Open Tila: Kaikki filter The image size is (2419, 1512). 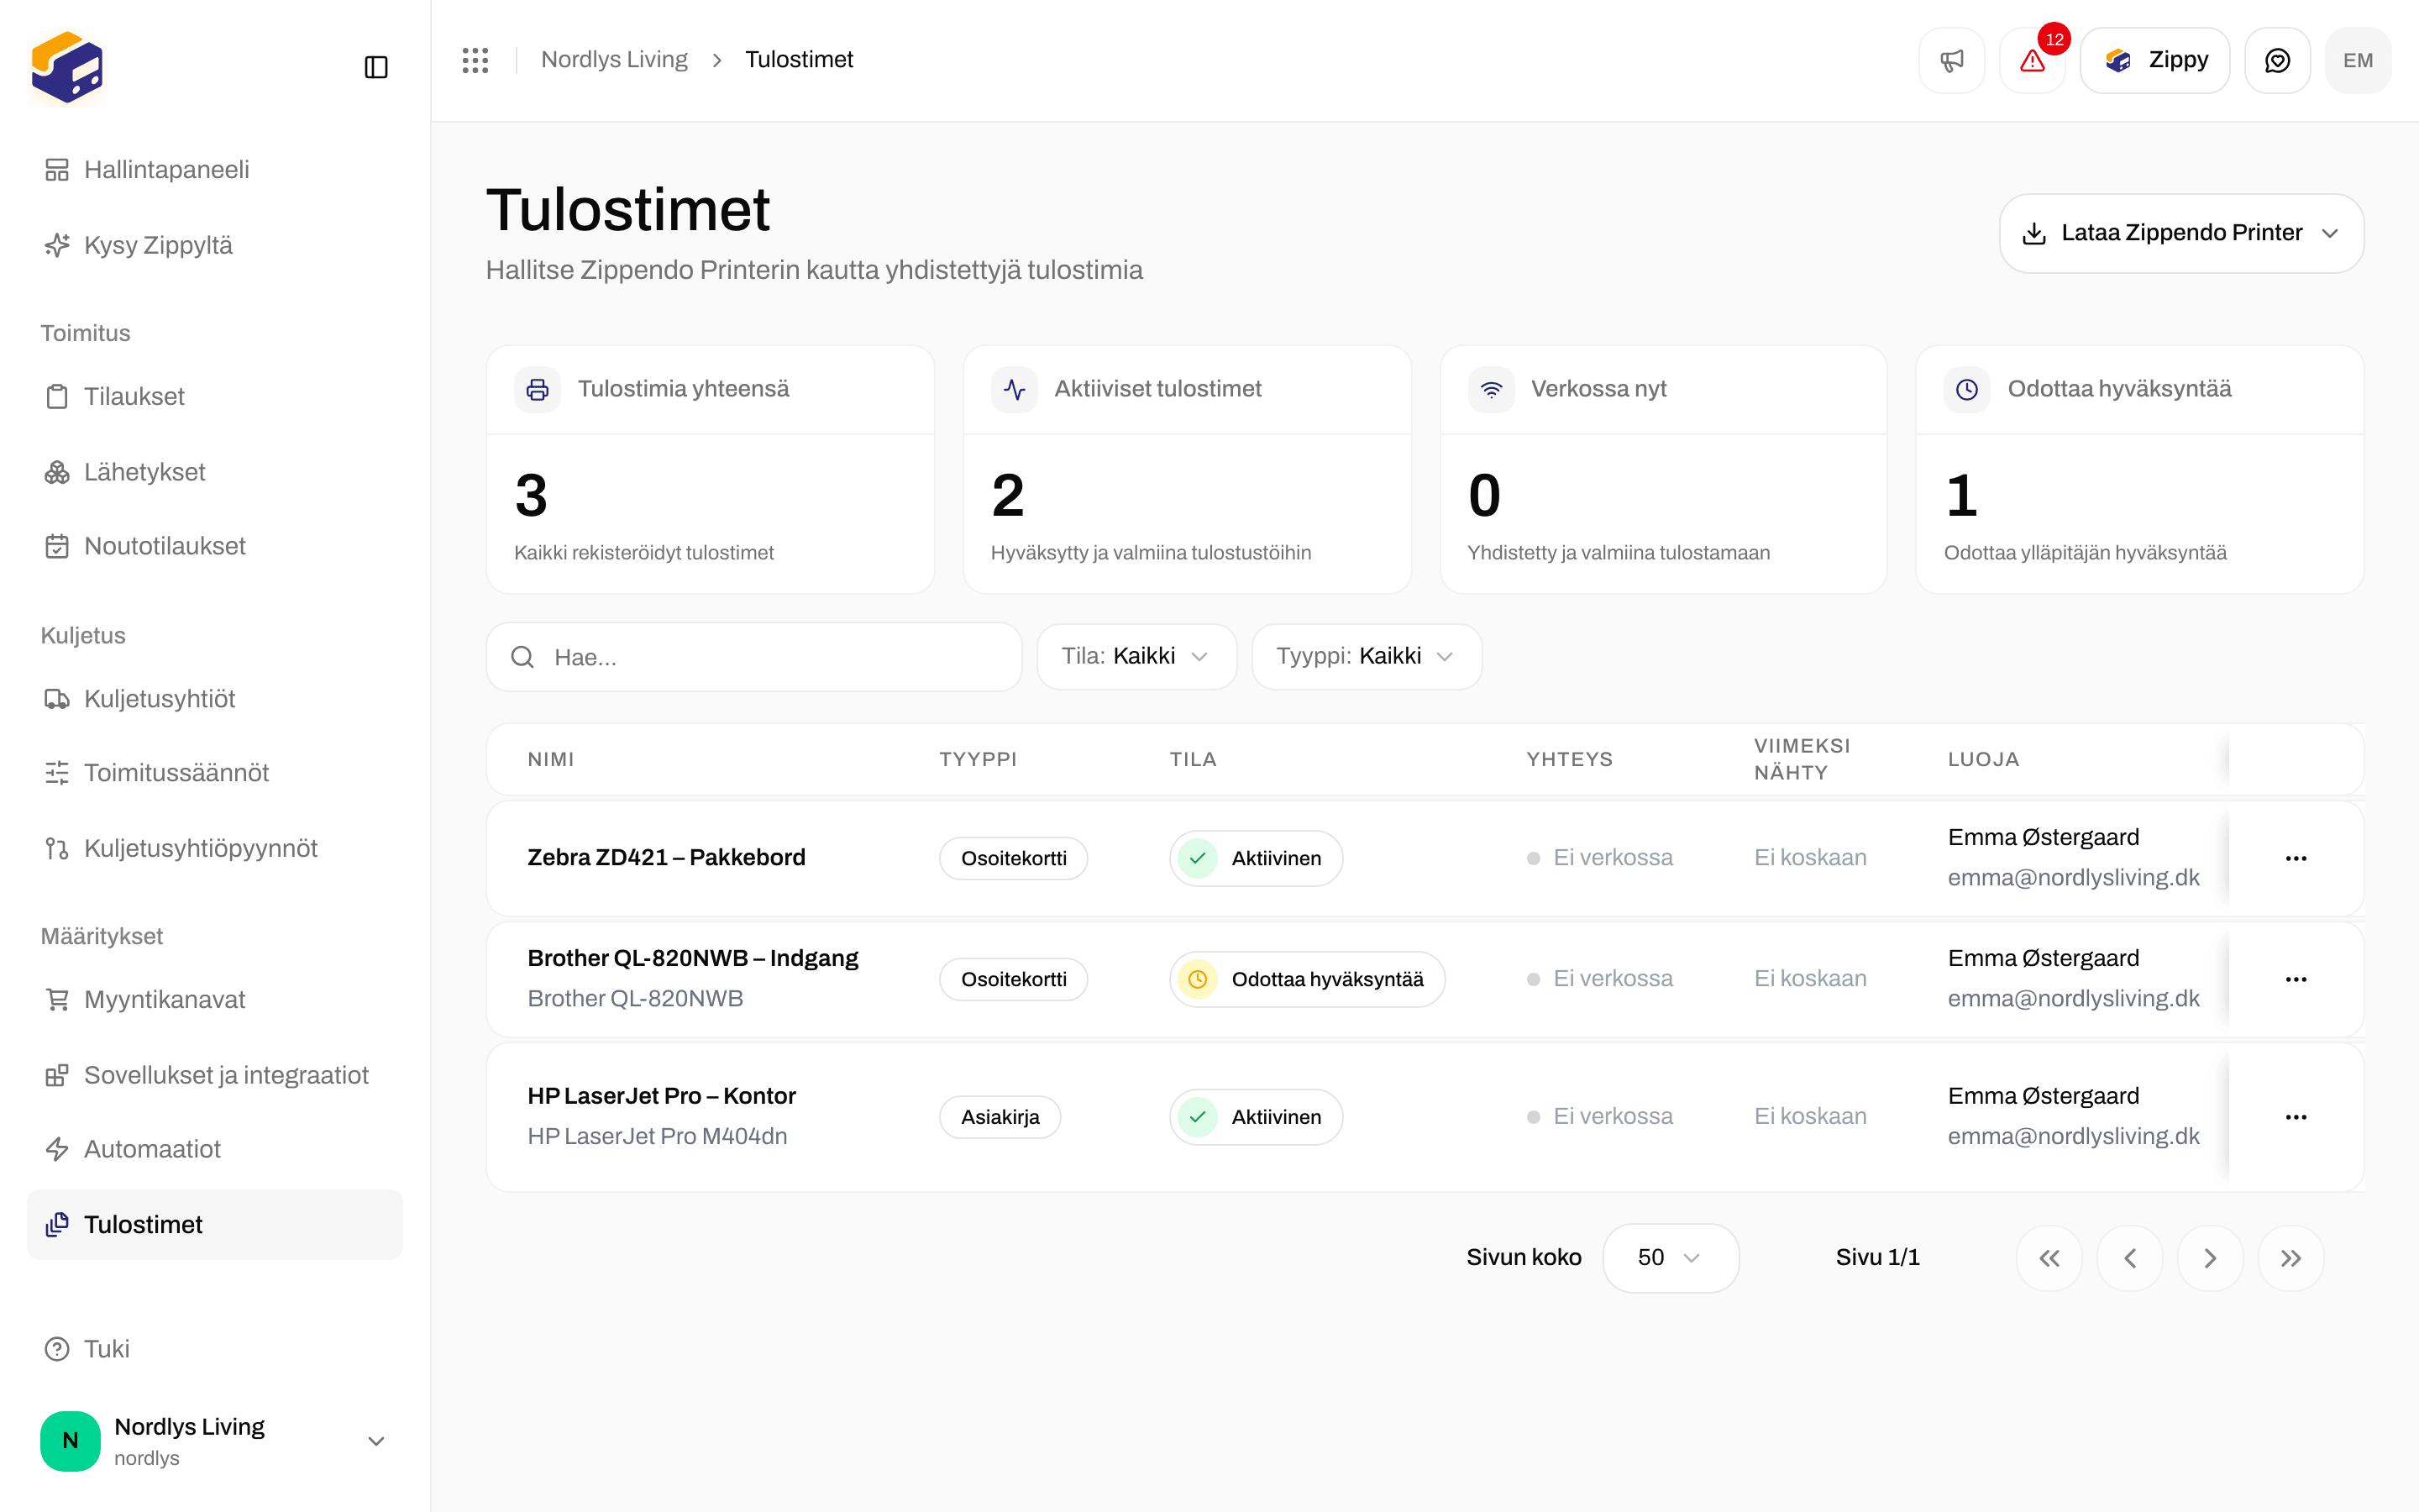tap(1136, 656)
